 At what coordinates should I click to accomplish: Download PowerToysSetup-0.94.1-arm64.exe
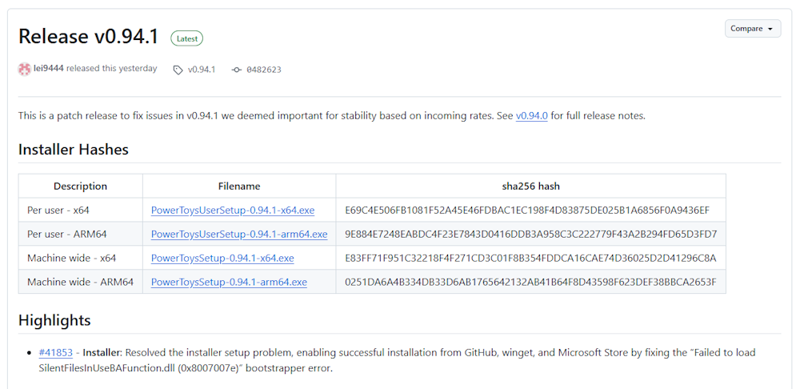pyautogui.click(x=229, y=282)
